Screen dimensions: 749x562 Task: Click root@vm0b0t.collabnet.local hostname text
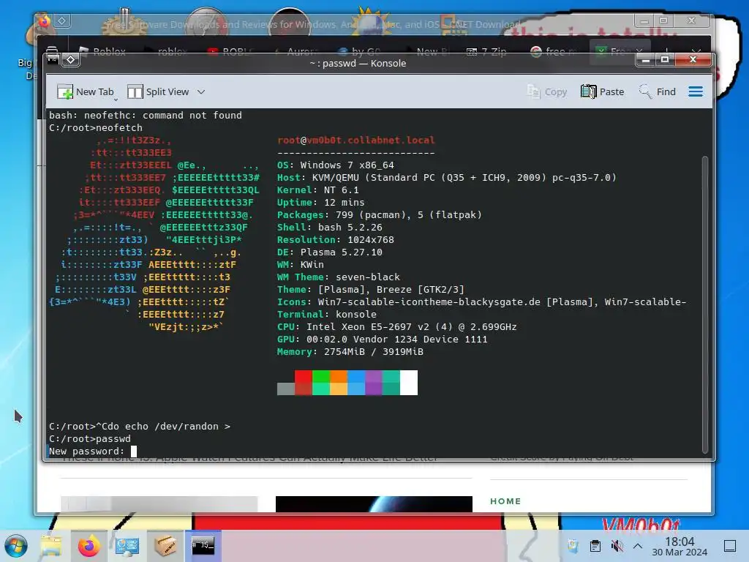point(356,140)
